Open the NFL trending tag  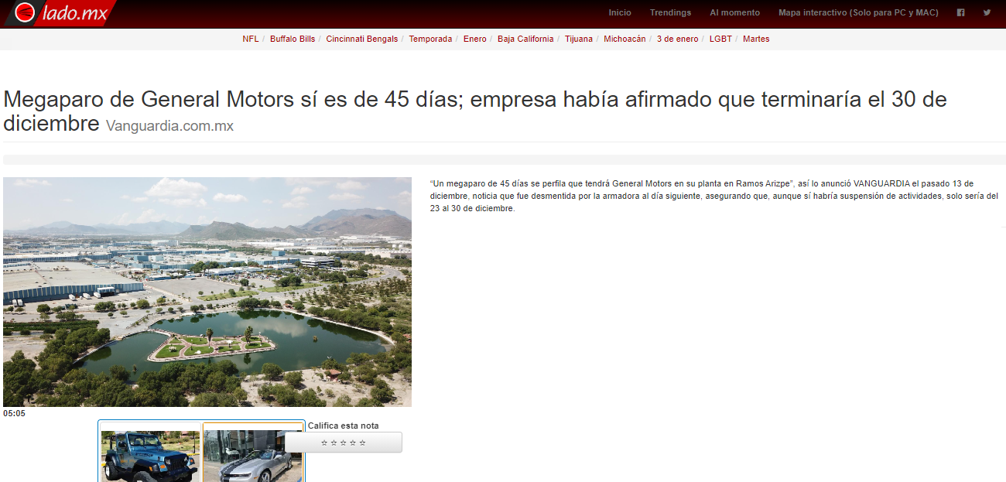[251, 39]
